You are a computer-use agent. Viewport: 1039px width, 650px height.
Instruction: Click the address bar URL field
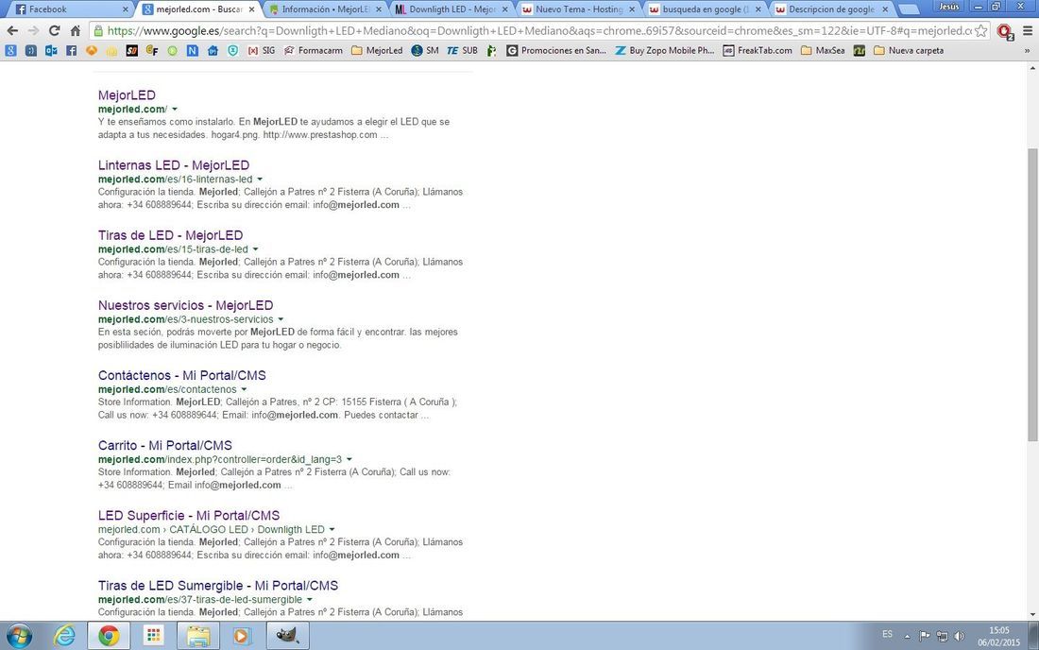coord(538,31)
